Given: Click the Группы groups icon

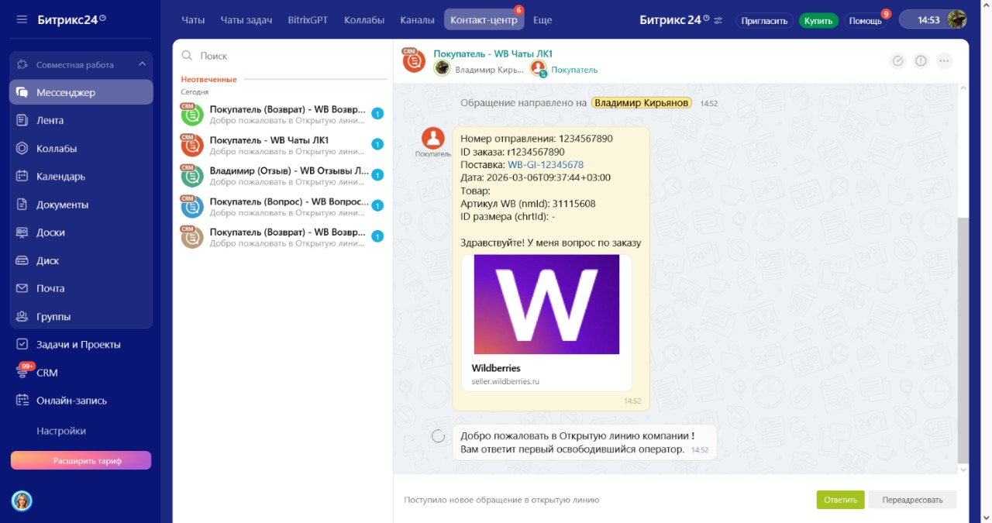Looking at the screenshot, I should click(x=22, y=316).
